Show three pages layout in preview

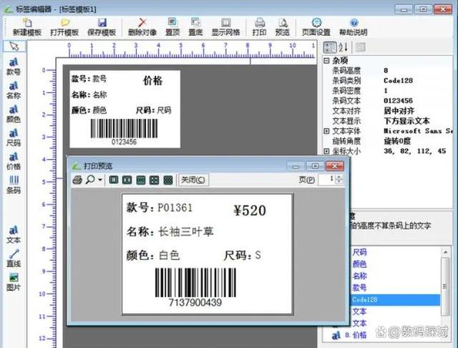coord(141,180)
